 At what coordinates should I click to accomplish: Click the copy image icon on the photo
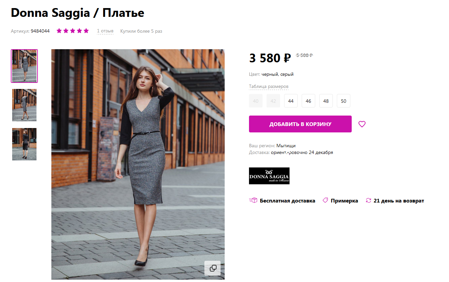coord(213,268)
